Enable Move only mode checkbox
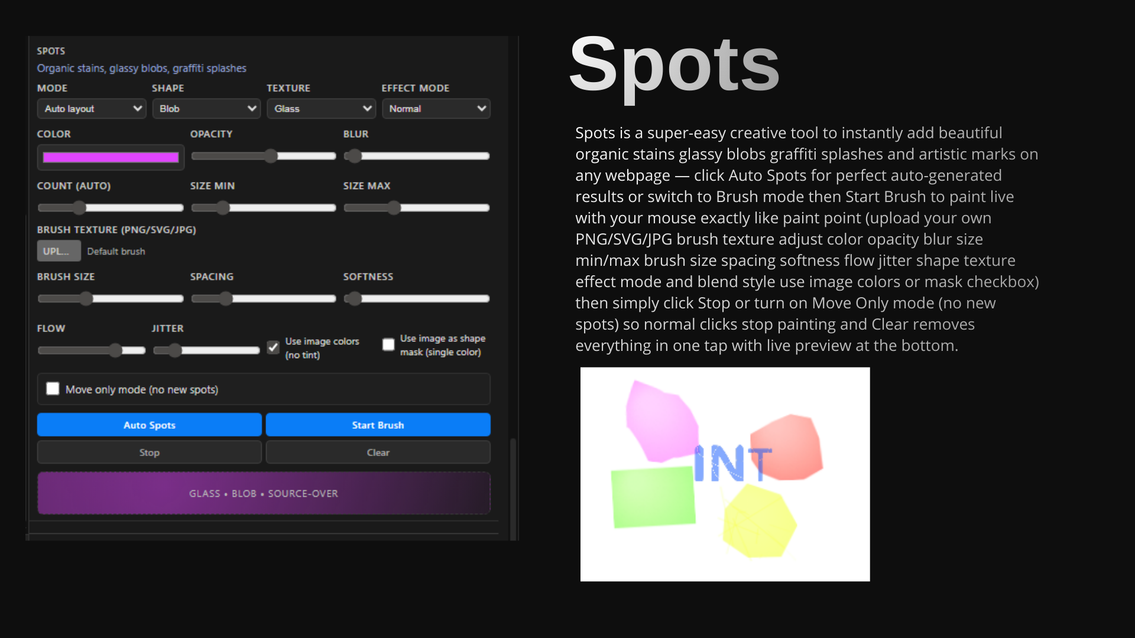This screenshot has height=638, width=1135. tap(53, 389)
